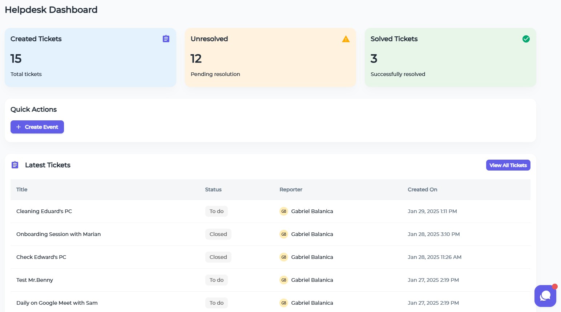Open the Cleaning Eduard's PC ticket

click(x=44, y=211)
